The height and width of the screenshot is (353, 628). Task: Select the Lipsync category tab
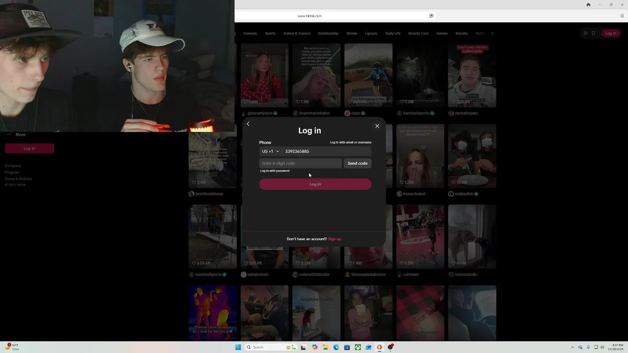tap(371, 33)
